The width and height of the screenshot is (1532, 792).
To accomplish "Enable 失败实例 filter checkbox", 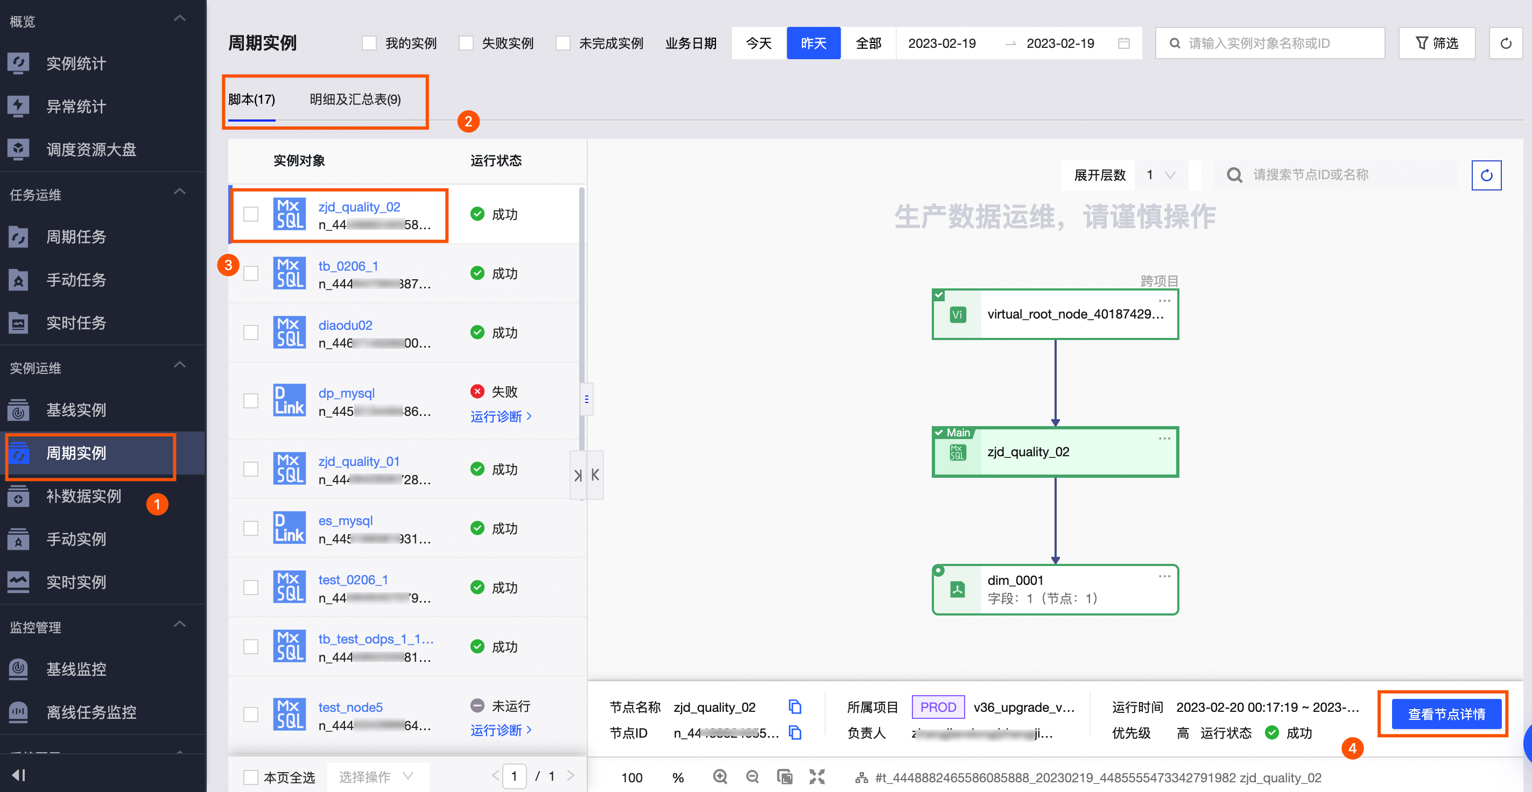I will point(466,44).
